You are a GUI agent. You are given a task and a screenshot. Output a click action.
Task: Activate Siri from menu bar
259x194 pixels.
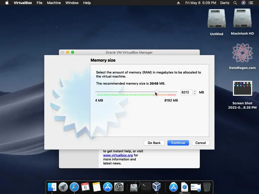pyautogui.click(x=244, y=3)
